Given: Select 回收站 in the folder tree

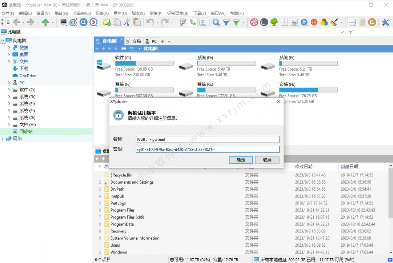Looking at the screenshot, I should click(26, 132).
